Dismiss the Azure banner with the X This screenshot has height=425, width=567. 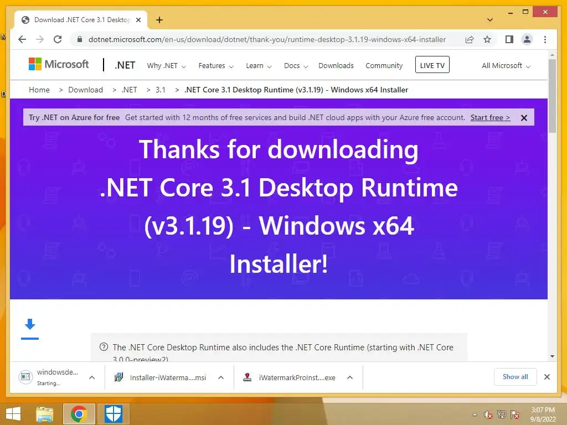click(524, 118)
